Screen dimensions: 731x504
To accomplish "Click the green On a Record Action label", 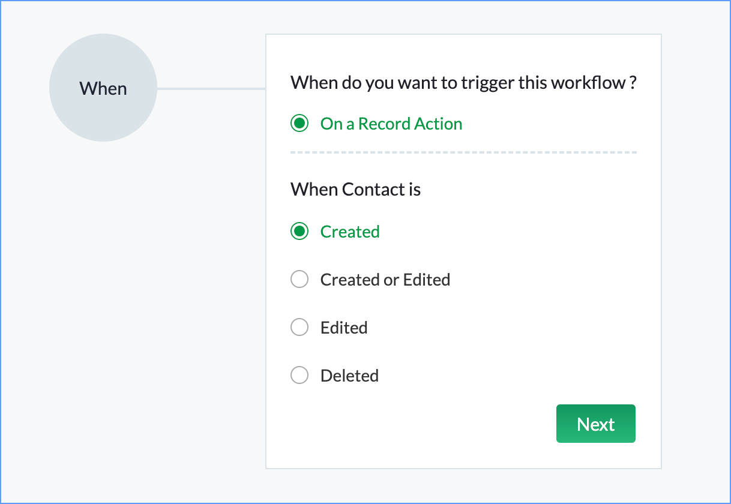I will 391,124.
